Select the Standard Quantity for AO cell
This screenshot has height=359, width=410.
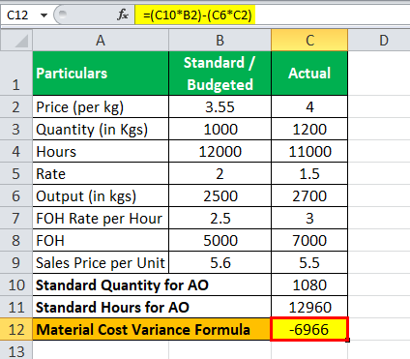point(152,284)
